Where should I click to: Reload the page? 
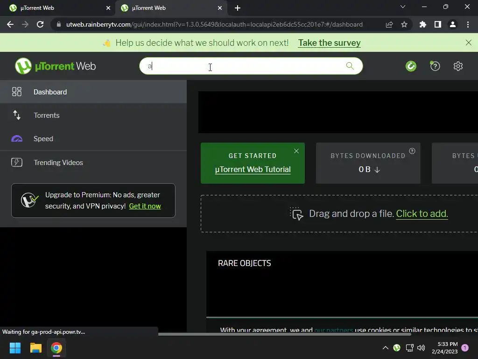coord(40,24)
